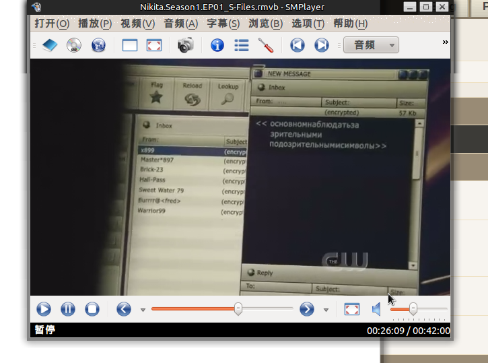The width and height of the screenshot is (488, 363).
Task: Mute audio with speaker icon
Action: tap(376, 309)
